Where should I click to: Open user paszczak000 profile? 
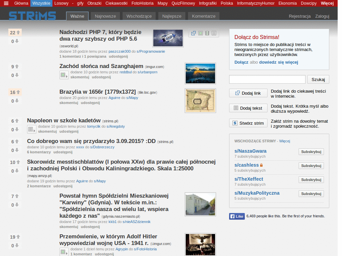[120, 51]
